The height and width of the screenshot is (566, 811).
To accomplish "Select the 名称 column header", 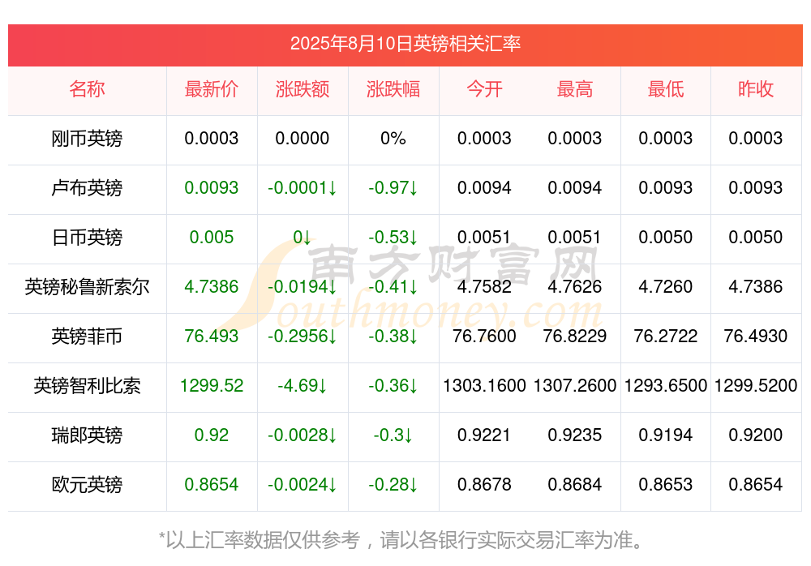I will 87,89.
